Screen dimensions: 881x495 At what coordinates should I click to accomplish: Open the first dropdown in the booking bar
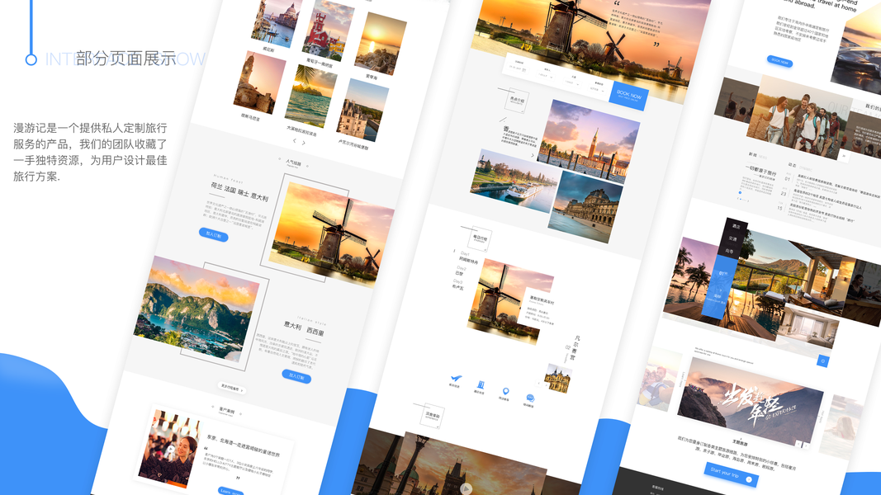pos(518,68)
